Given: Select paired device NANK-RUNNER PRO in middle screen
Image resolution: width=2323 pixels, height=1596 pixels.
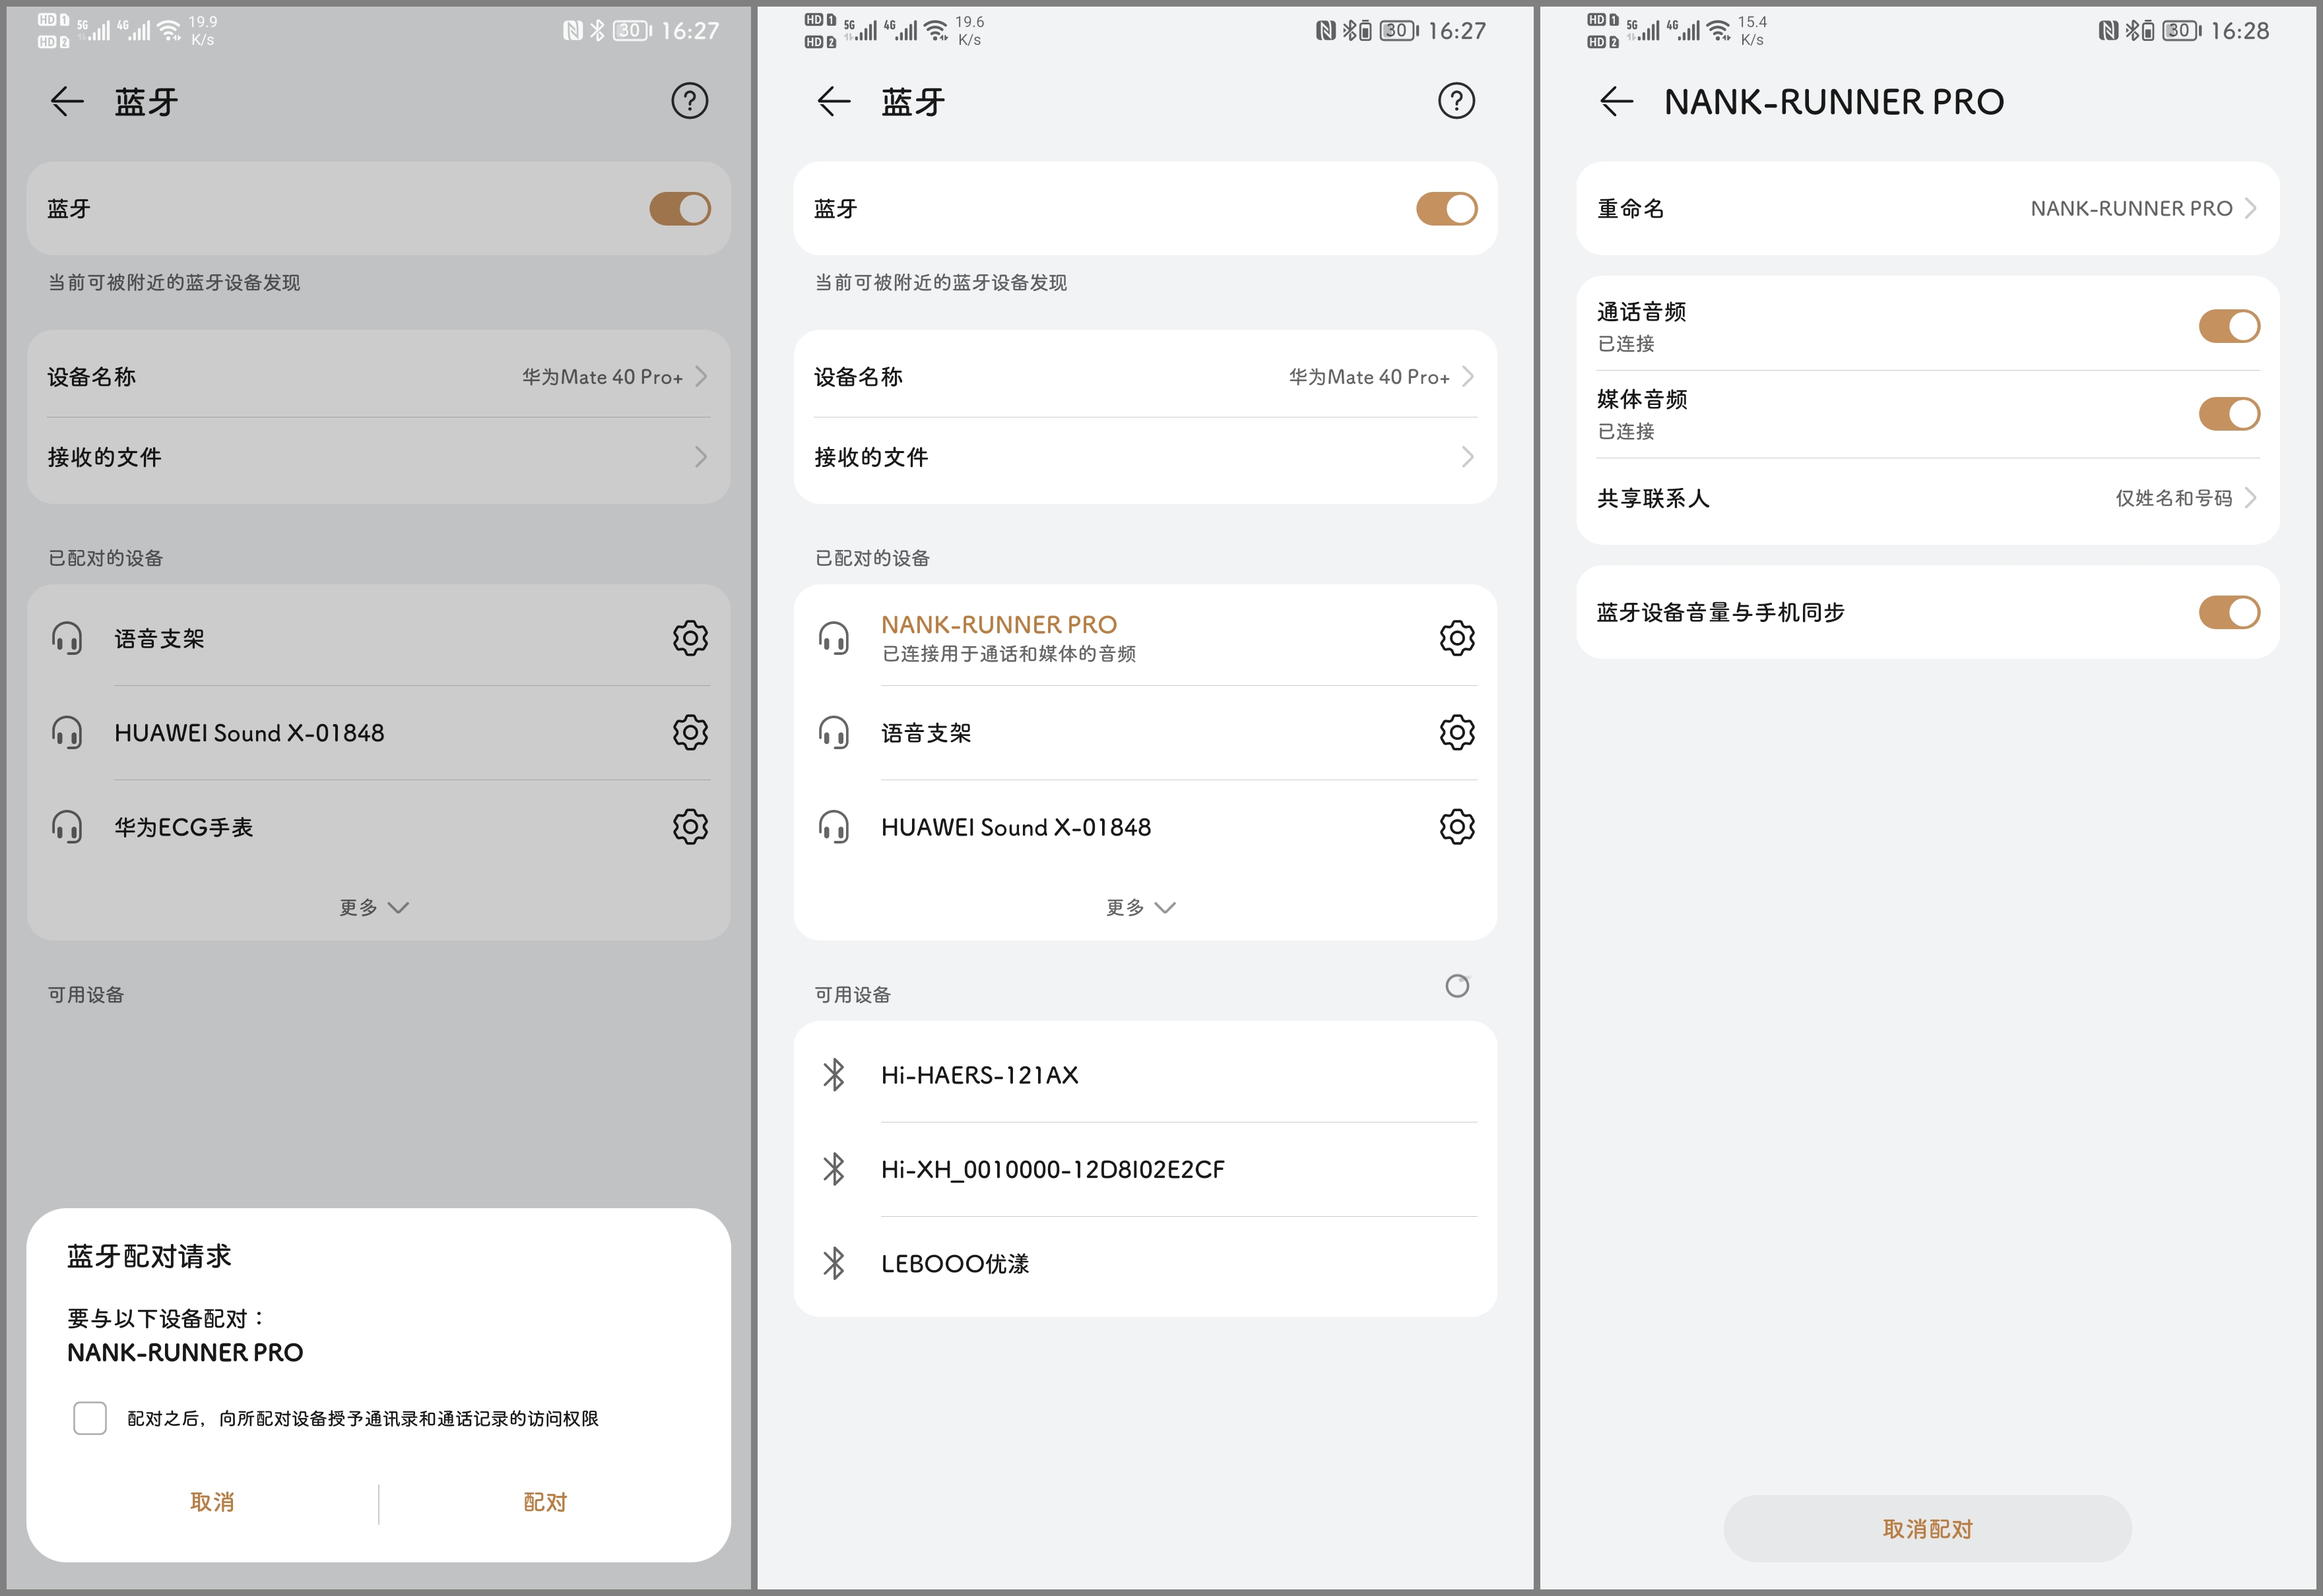Looking at the screenshot, I should click(x=1146, y=638).
